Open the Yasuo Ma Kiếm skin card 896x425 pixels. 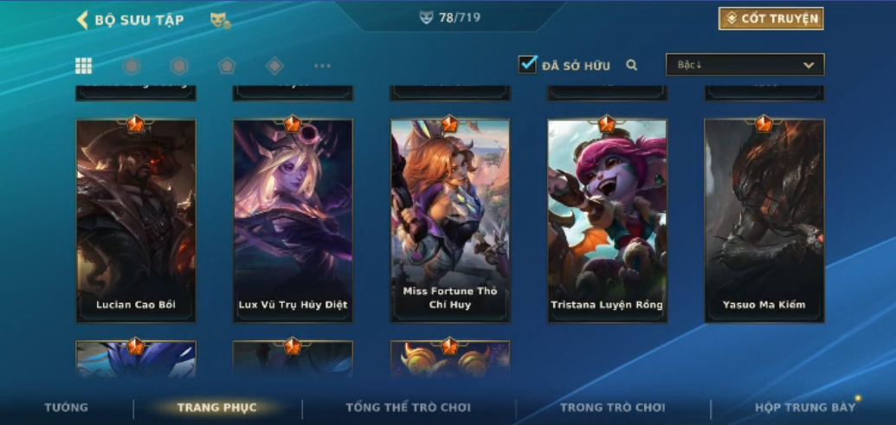click(764, 221)
